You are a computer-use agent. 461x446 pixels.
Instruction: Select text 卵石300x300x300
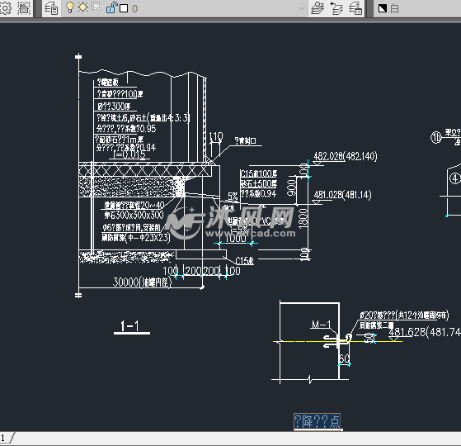tap(134, 215)
